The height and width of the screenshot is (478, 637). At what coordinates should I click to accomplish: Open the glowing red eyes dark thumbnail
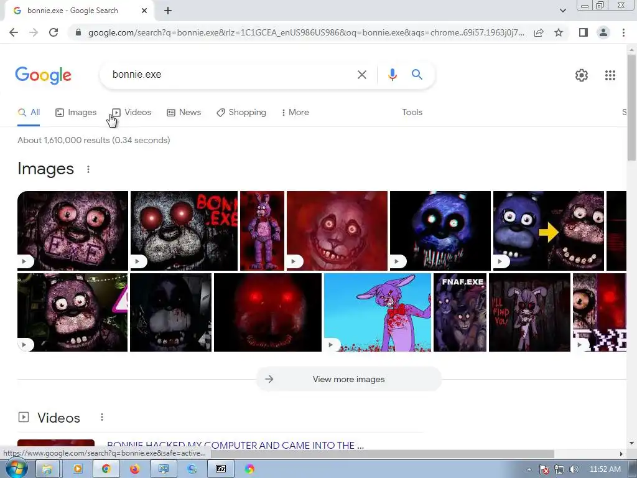coord(267,312)
